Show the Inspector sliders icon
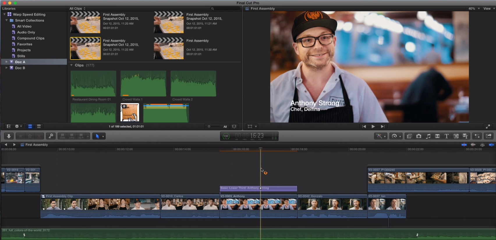Viewport: 496px width, 240px height. click(477, 136)
